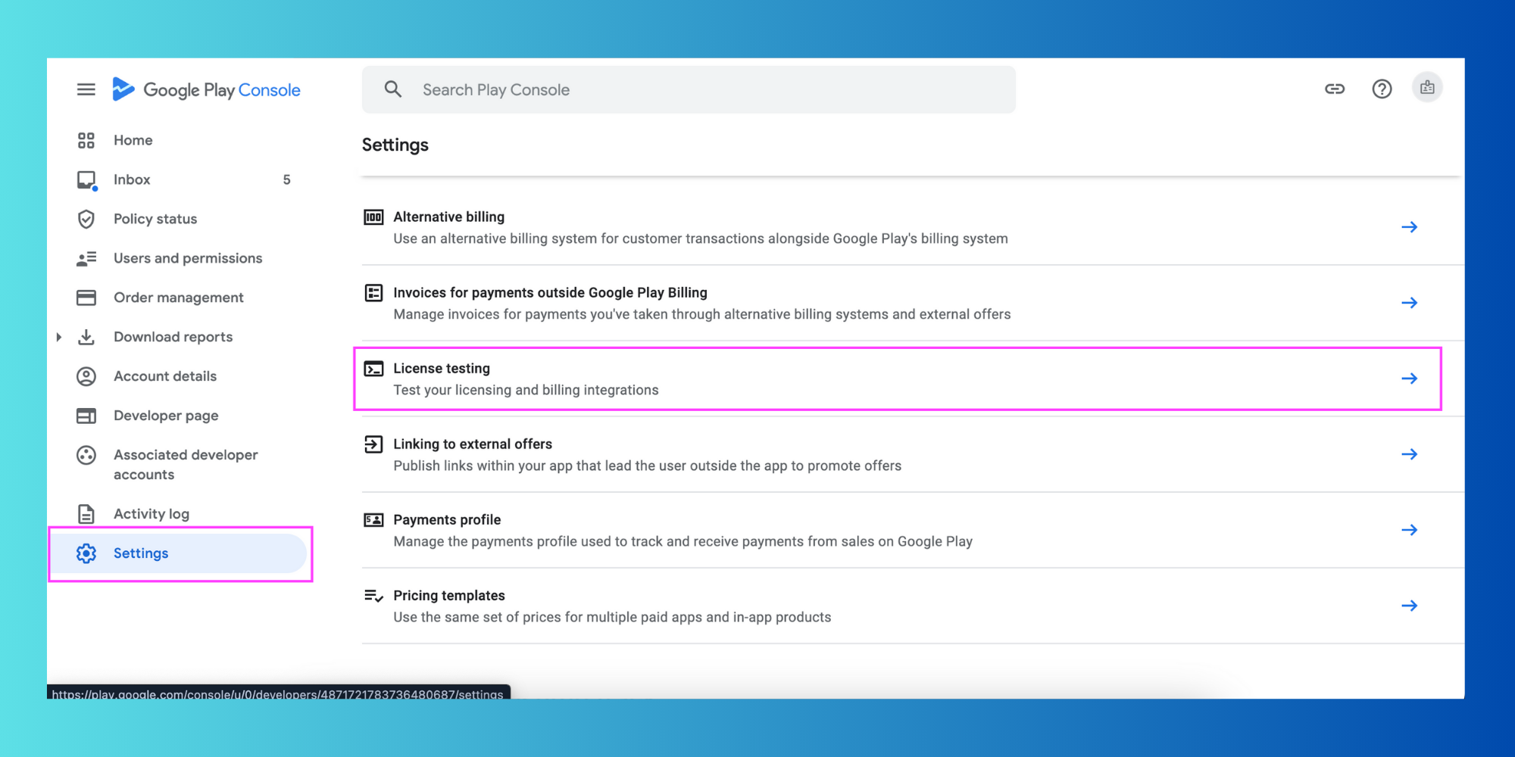Open the hamburger navigation menu
The width and height of the screenshot is (1515, 757).
click(x=86, y=89)
